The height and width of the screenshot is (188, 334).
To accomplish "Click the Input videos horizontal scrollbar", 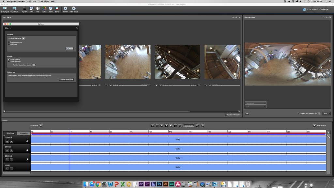I will pyautogui.click(x=98, y=111).
